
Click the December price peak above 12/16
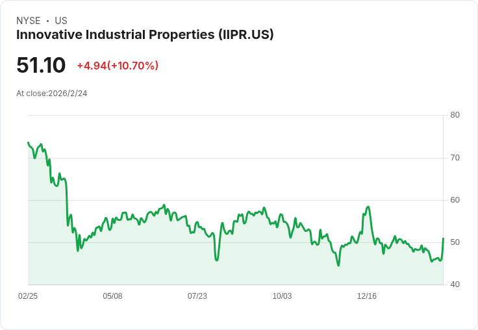coord(368,207)
